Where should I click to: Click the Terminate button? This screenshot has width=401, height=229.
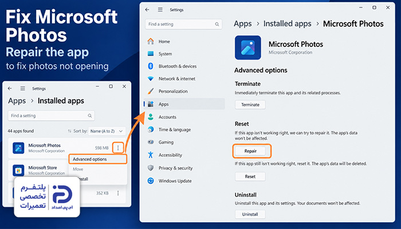250,105
